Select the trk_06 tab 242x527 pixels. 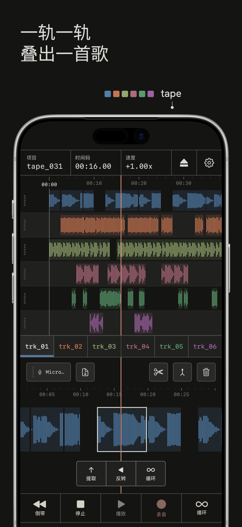pos(205,346)
